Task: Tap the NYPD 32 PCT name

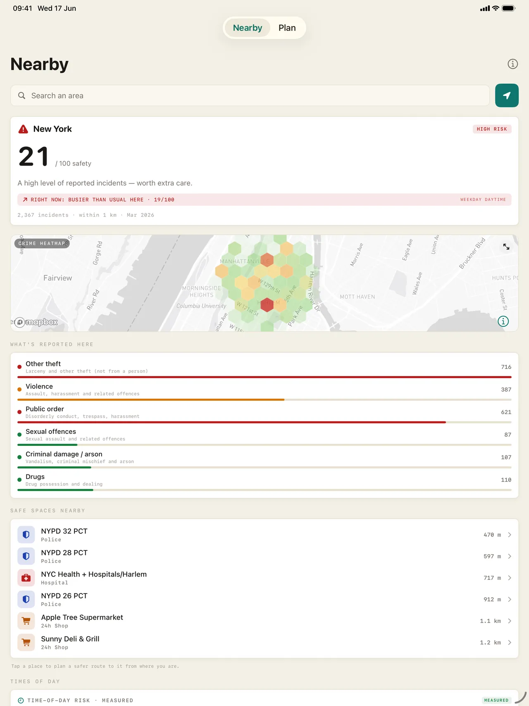Action: click(x=64, y=531)
